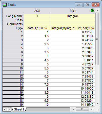The height and width of the screenshot is (114, 102).
Task: Click cell with value 6.51744
Action: tap(72, 72)
